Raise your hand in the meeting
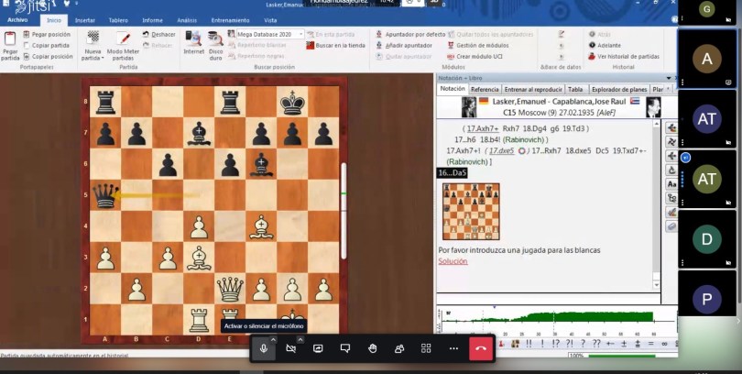 click(x=373, y=348)
